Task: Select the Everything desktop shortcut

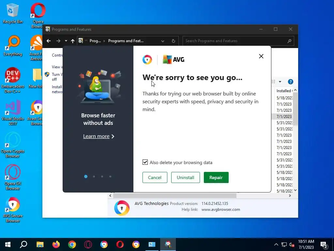Action: coord(13,46)
